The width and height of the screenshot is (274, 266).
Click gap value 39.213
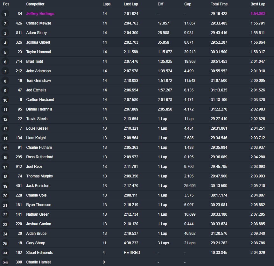tap(190, 52)
